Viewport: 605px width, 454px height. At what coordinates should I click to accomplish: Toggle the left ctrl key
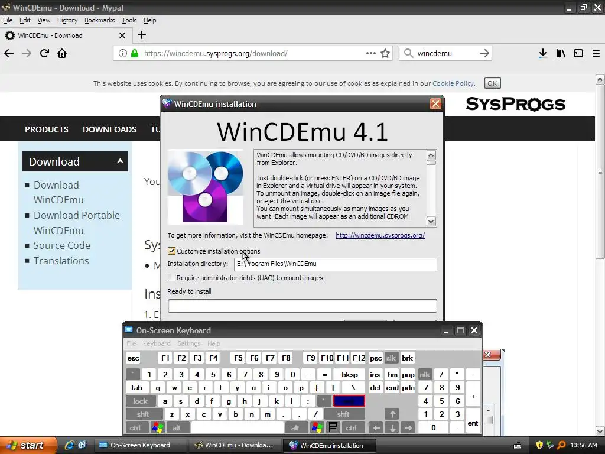click(135, 428)
